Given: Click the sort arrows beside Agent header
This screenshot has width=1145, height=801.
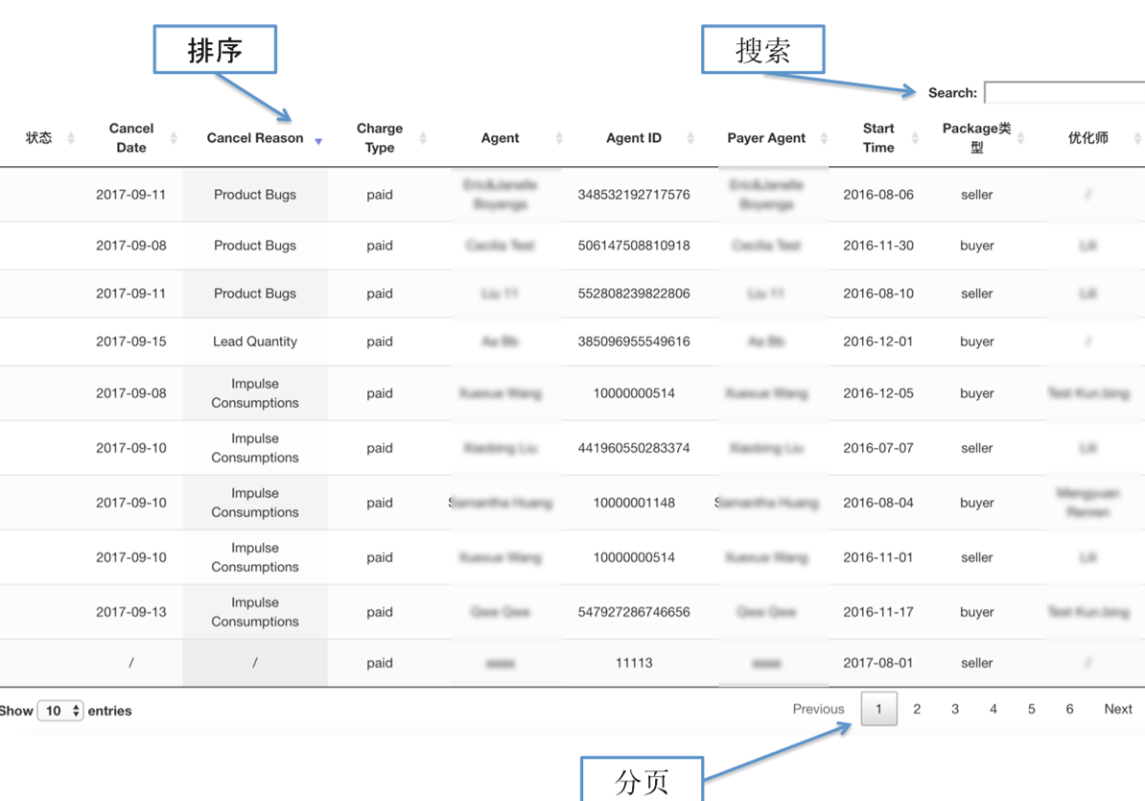Looking at the screenshot, I should [559, 138].
